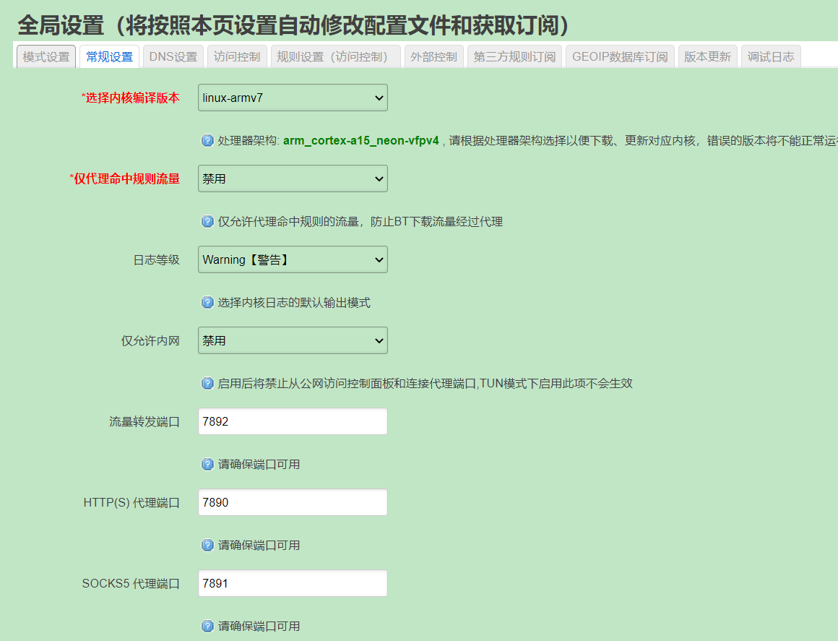Viewport: 838px width, 641px height.
Task: Click the blue question icon next to 请确保端口可用 under 7890
Action: 207,545
